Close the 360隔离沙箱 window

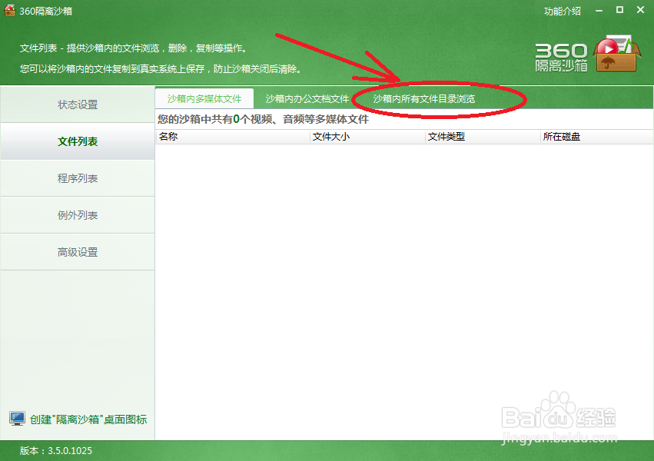click(640, 9)
